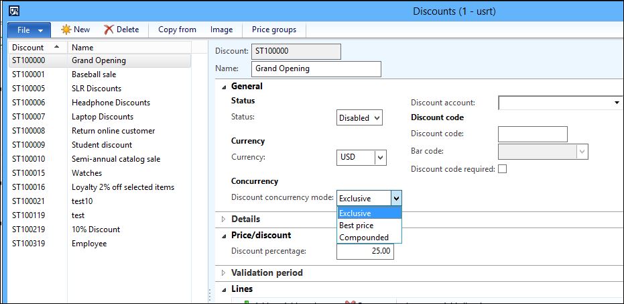
Task: Sort by the Discount column header
Action: (x=28, y=48)
